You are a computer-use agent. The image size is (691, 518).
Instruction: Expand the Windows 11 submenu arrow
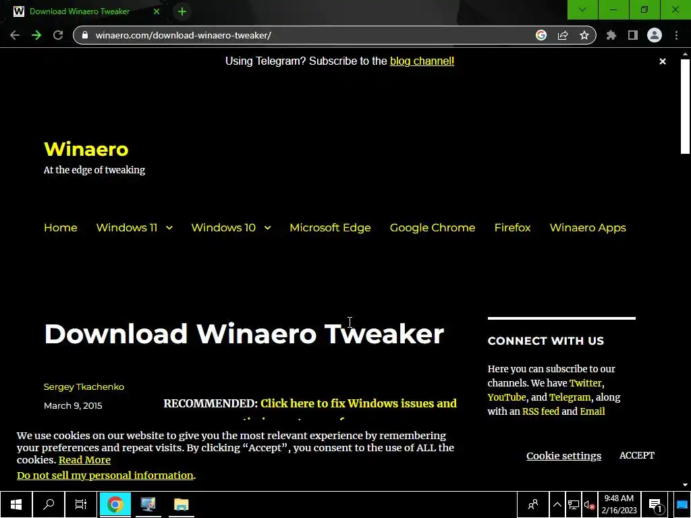(169, 228)
